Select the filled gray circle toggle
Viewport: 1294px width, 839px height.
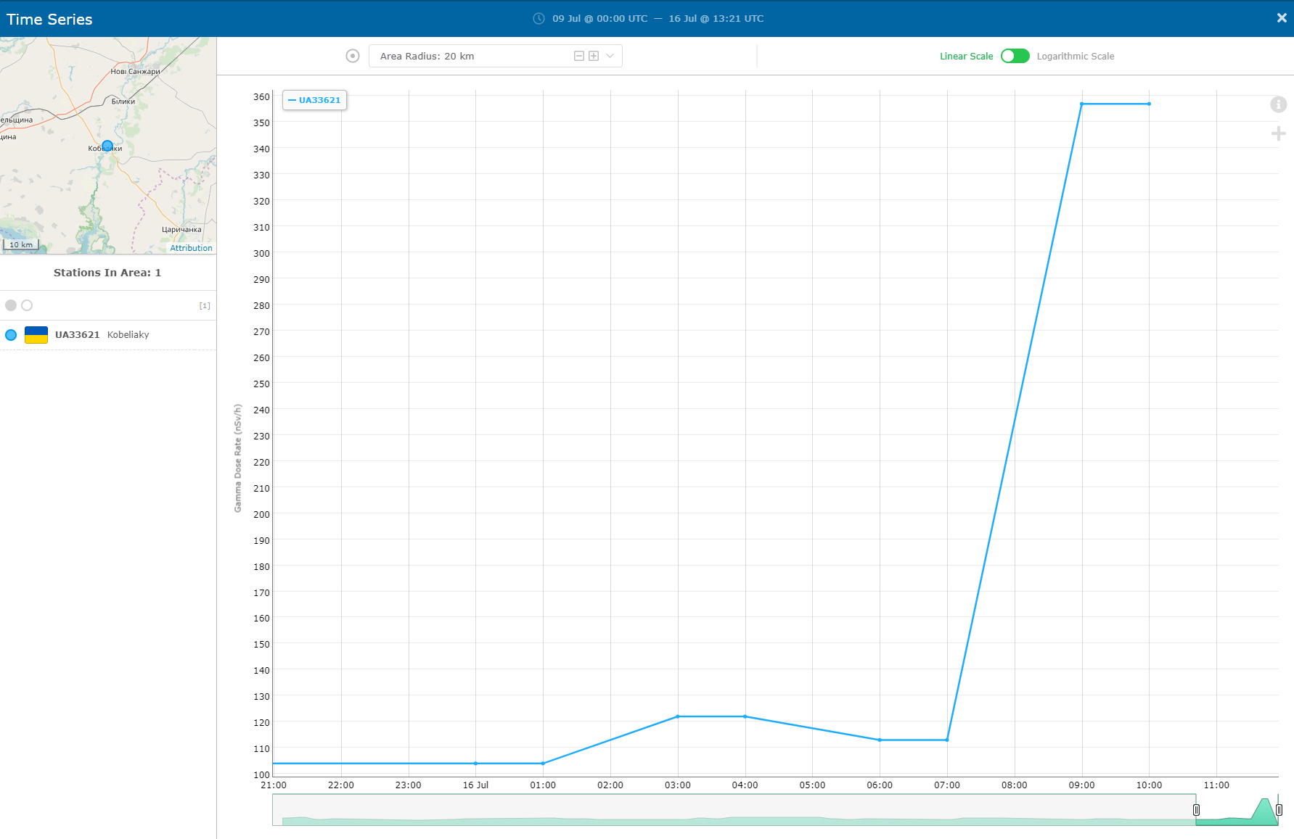[x=11, y=305]
